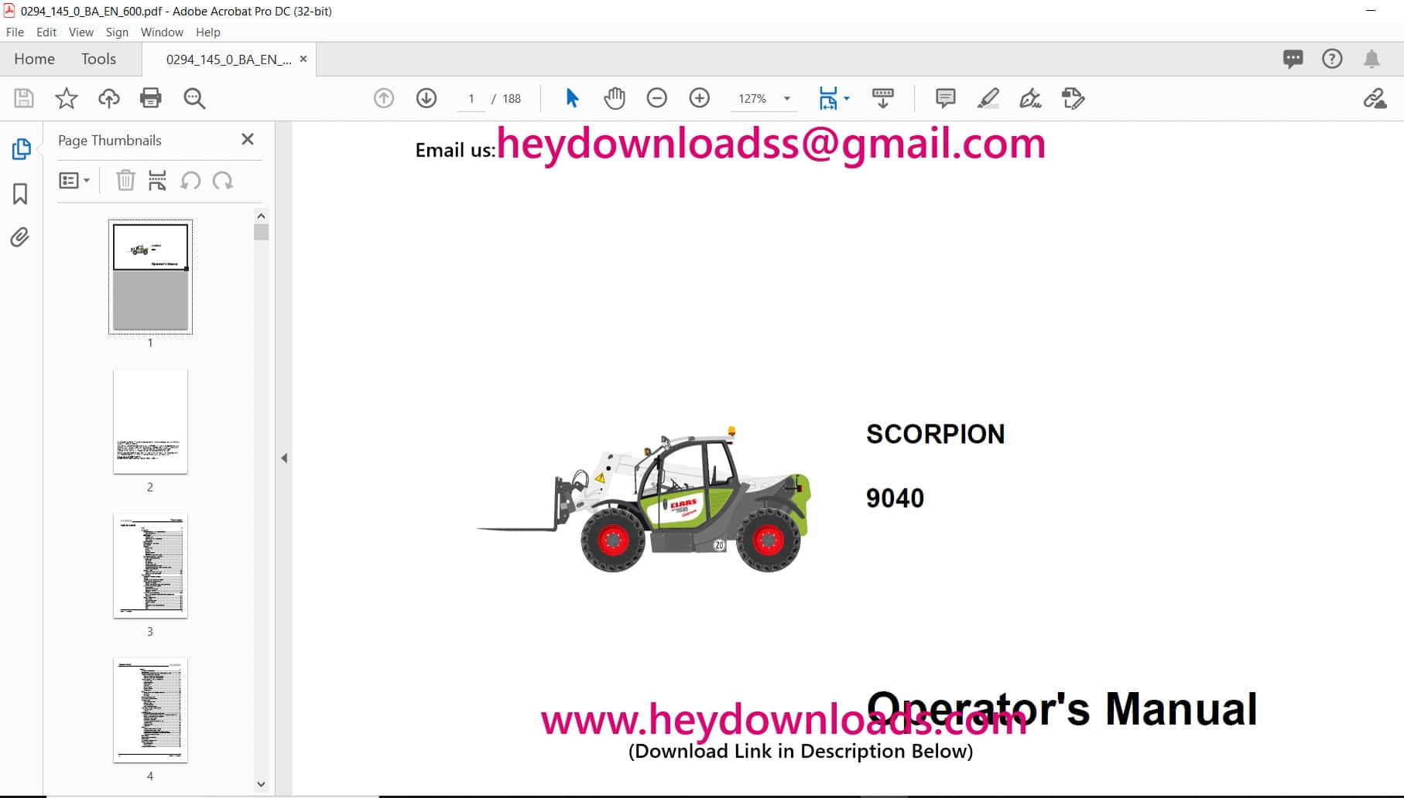1404x798 pixels.
Task: Open the View menu
Action: point(80,32)
